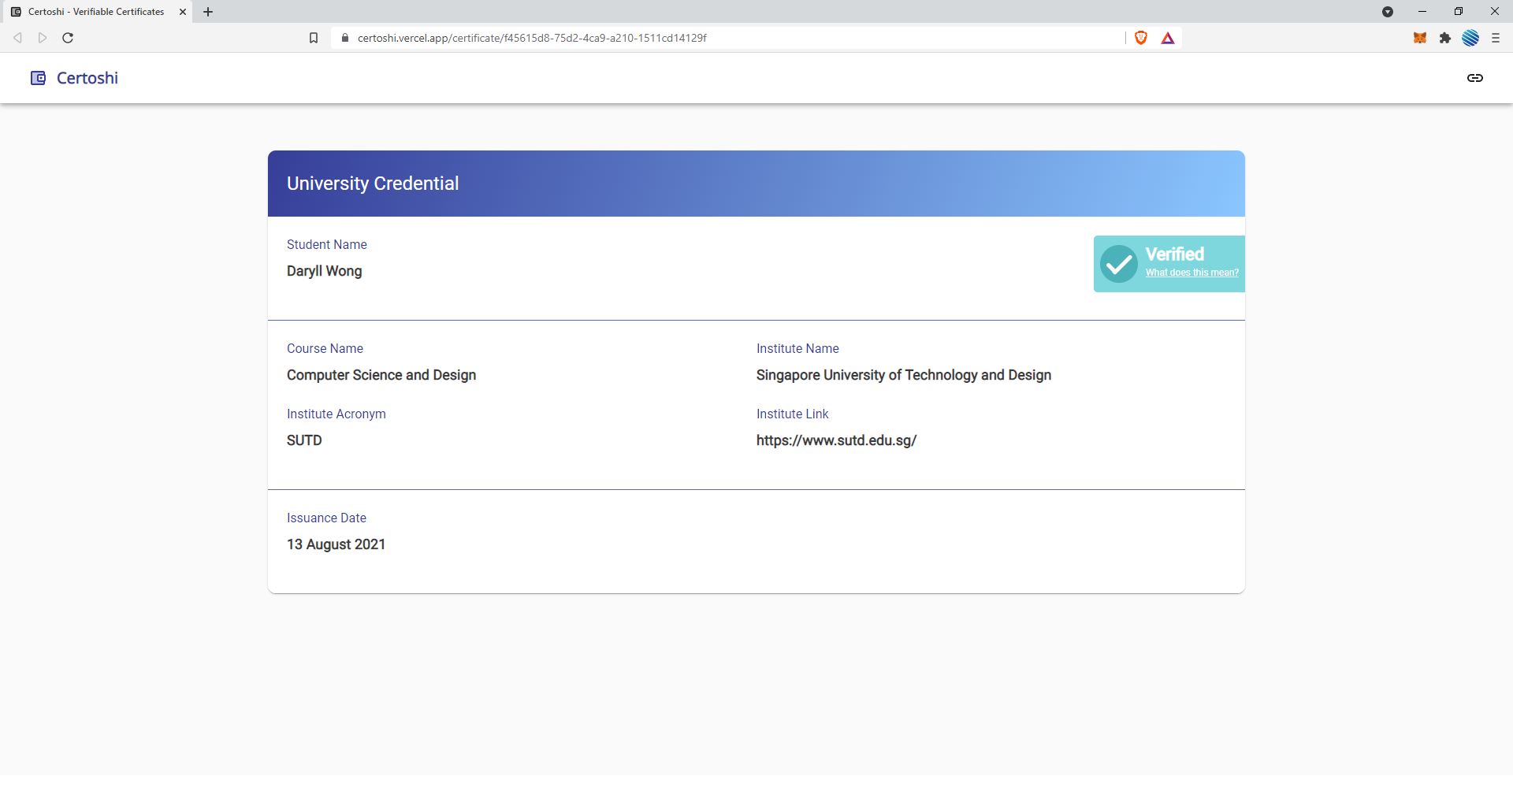Go back with the left arrow

click(17, 38)
